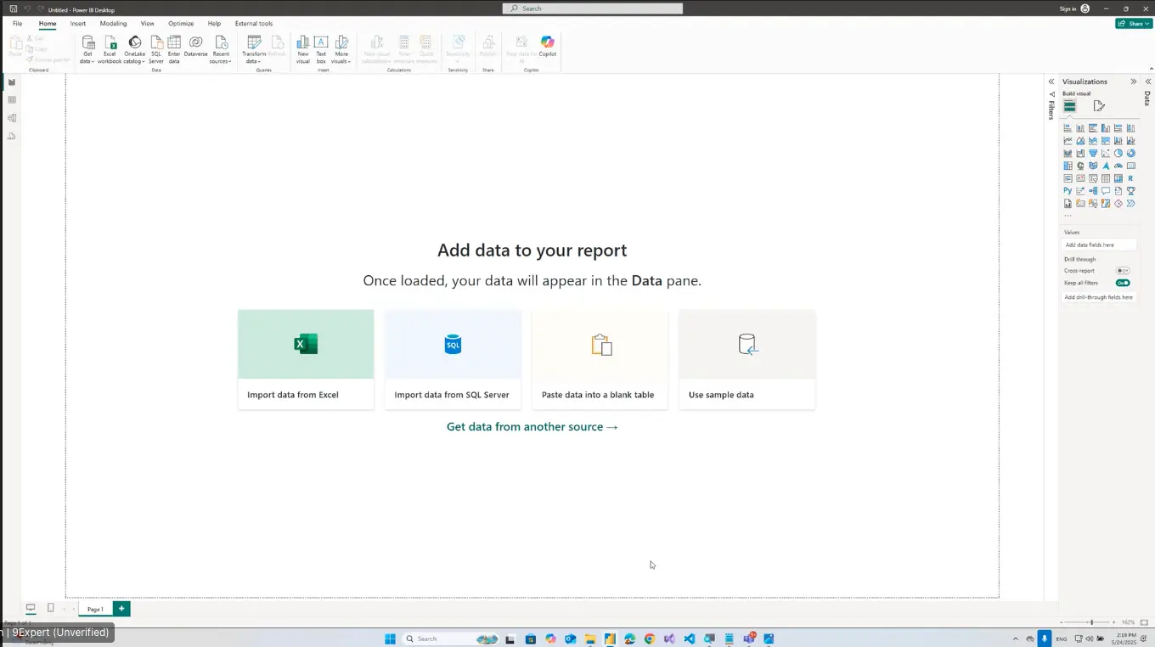Open the Dataverse connector
The width and height of the screenshot is (1155, 647).
coord(195,47)
